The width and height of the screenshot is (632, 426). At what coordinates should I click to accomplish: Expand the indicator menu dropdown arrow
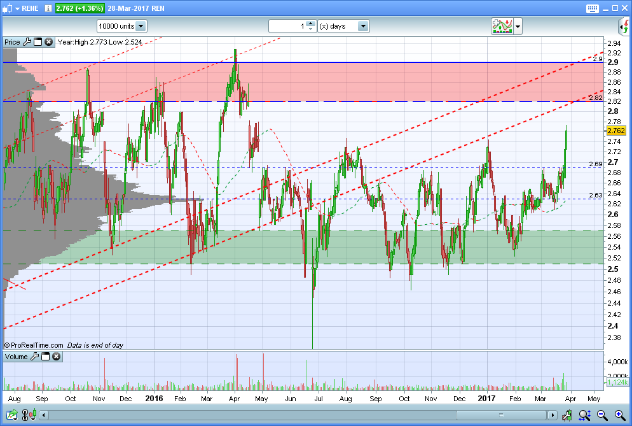(518, 26)
